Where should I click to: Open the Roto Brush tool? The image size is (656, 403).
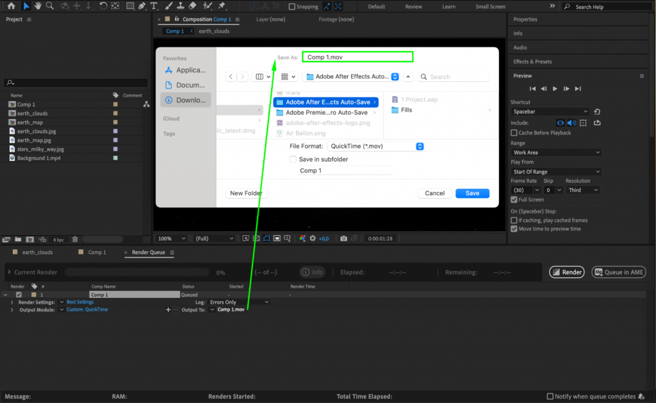click(x=206, y=6)
